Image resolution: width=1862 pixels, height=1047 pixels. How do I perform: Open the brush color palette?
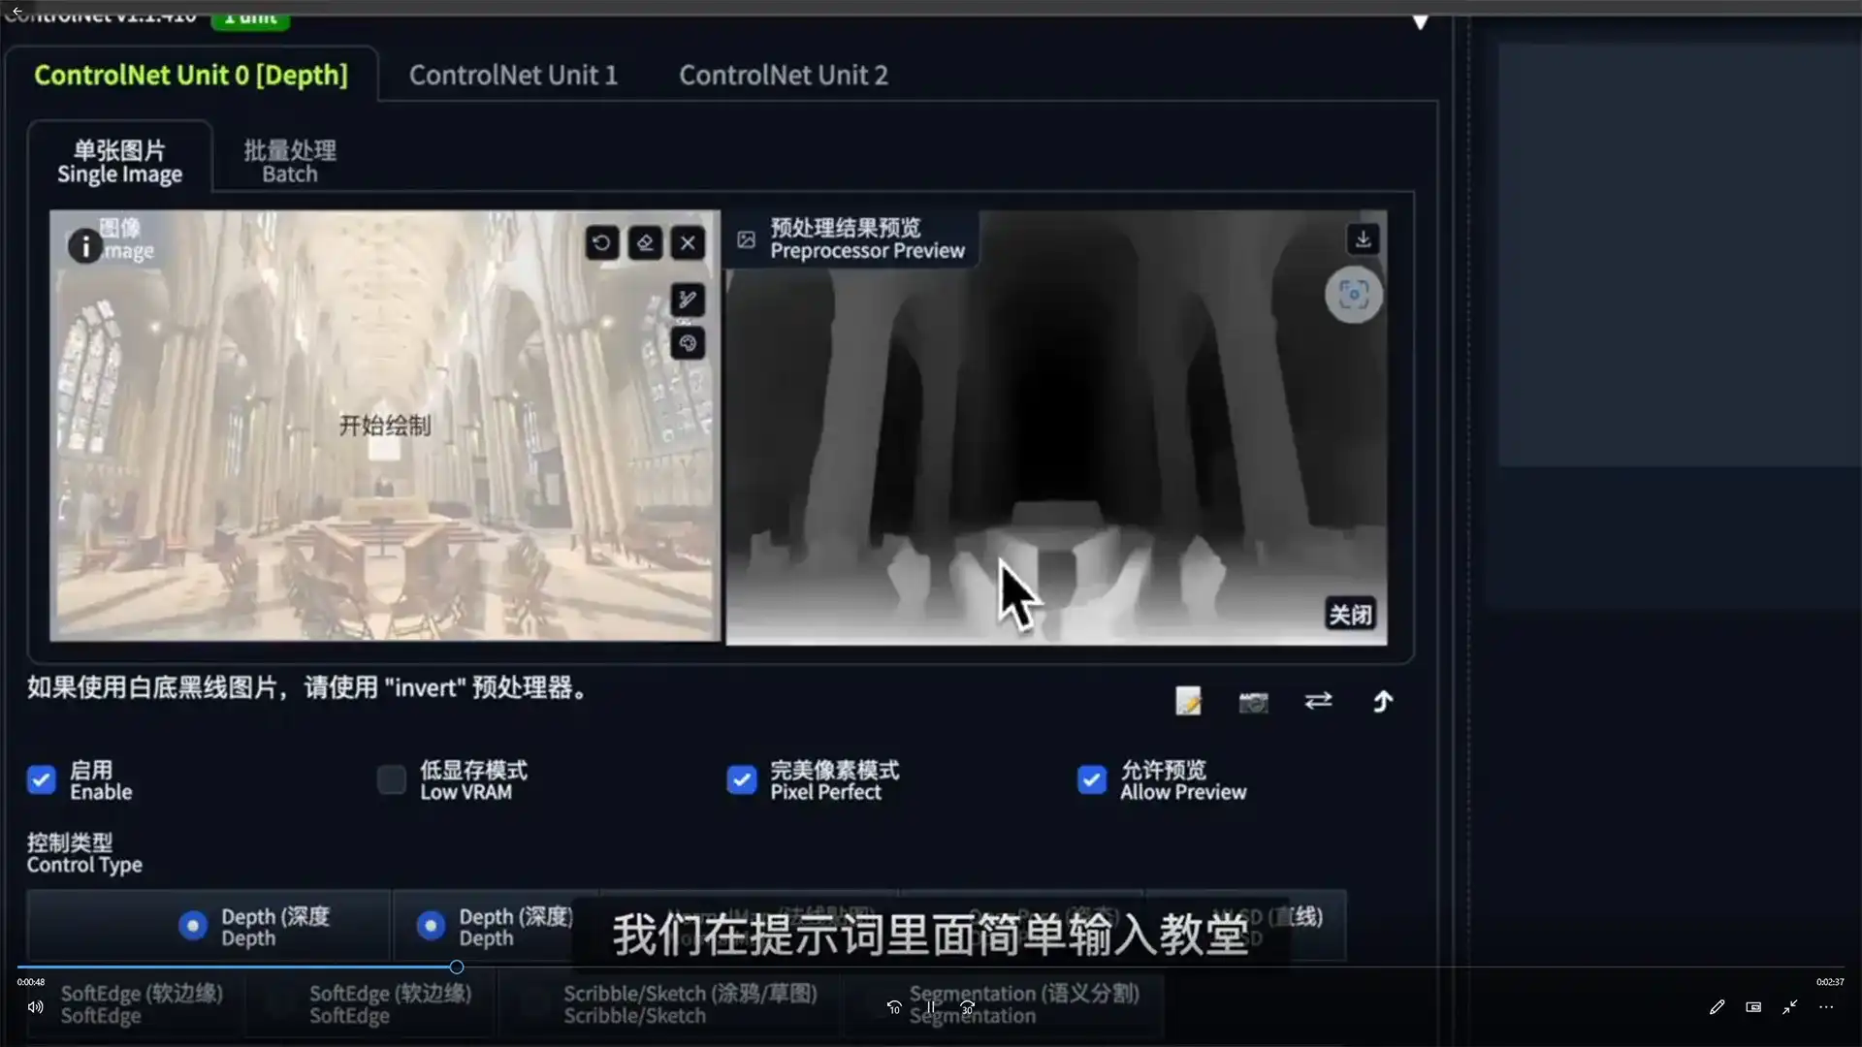pyautogui.click(x=688, y=343)
